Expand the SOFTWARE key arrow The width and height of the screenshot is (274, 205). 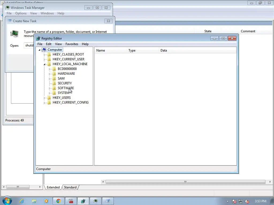(x=50, y=88)
